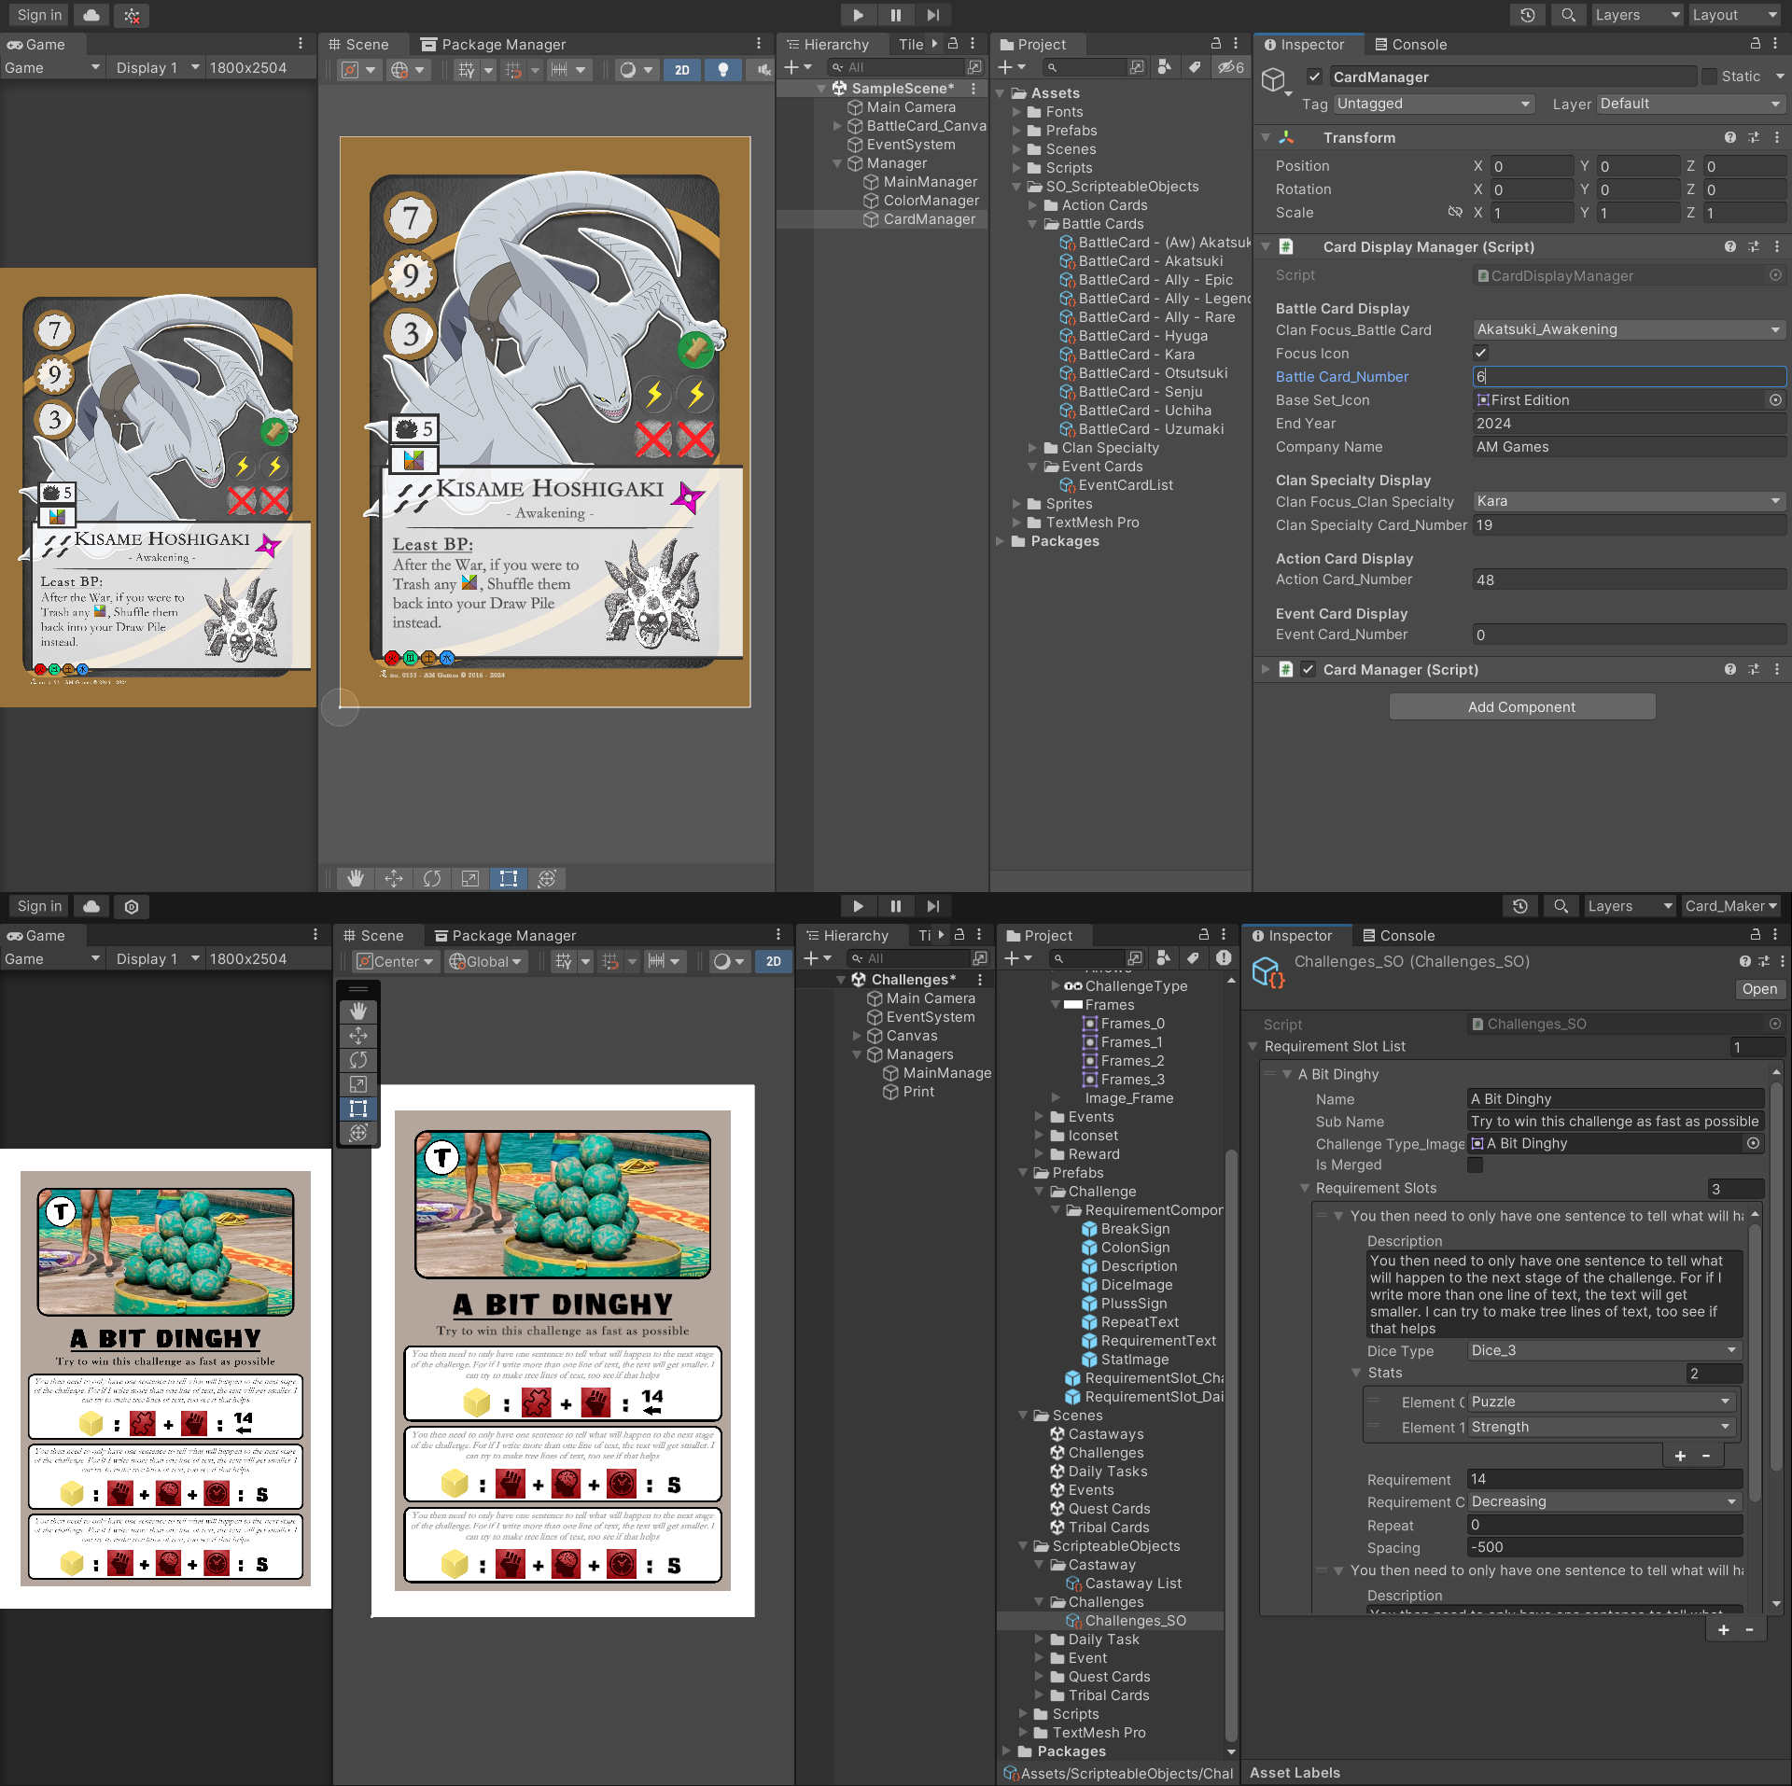The width and height of the screenshot is (1792, 1786).
Task: Toggle 2D mode in bottom Scene view
Action: 774,961
